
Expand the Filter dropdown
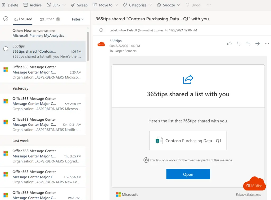point(78,19)
